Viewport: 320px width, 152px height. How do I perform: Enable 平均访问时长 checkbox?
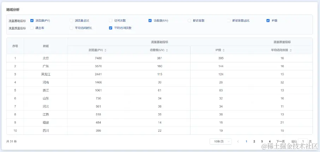click(x=71, y=28)
